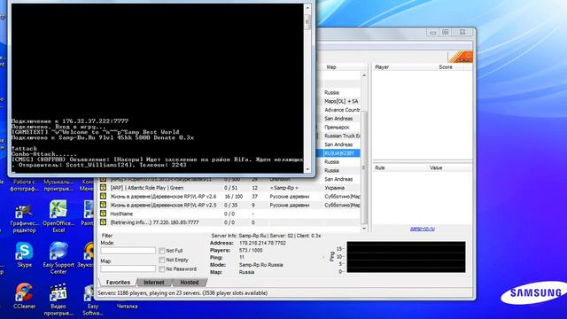The height and width of the screenshot is (319, 567).
Task: Sort by the Score column header
Action: point(446,67)
